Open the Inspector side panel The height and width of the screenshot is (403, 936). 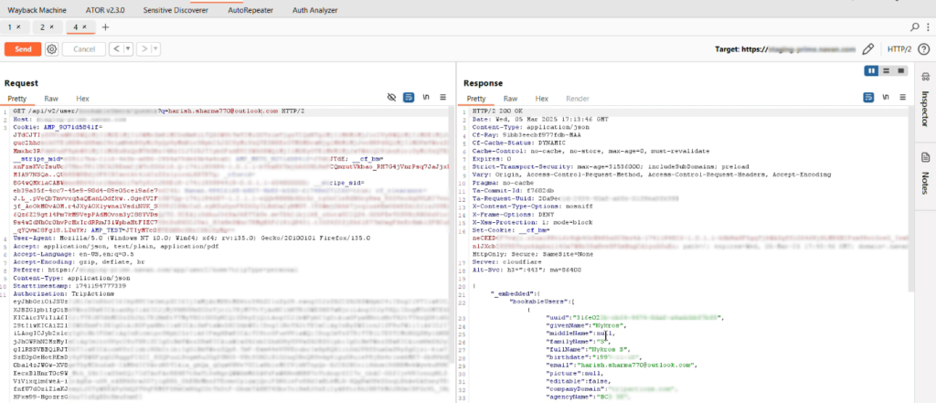tap(924, 109)
